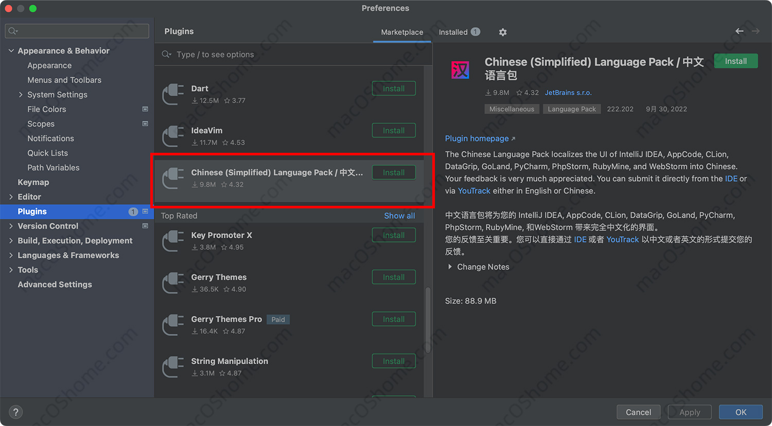Click the Gerry Themes plugin icon
Screen dimensions: 772x426
173,283
